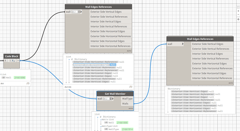
Task: Open wall port chevron on right Wall Edges node
Action: pos(183,44)
